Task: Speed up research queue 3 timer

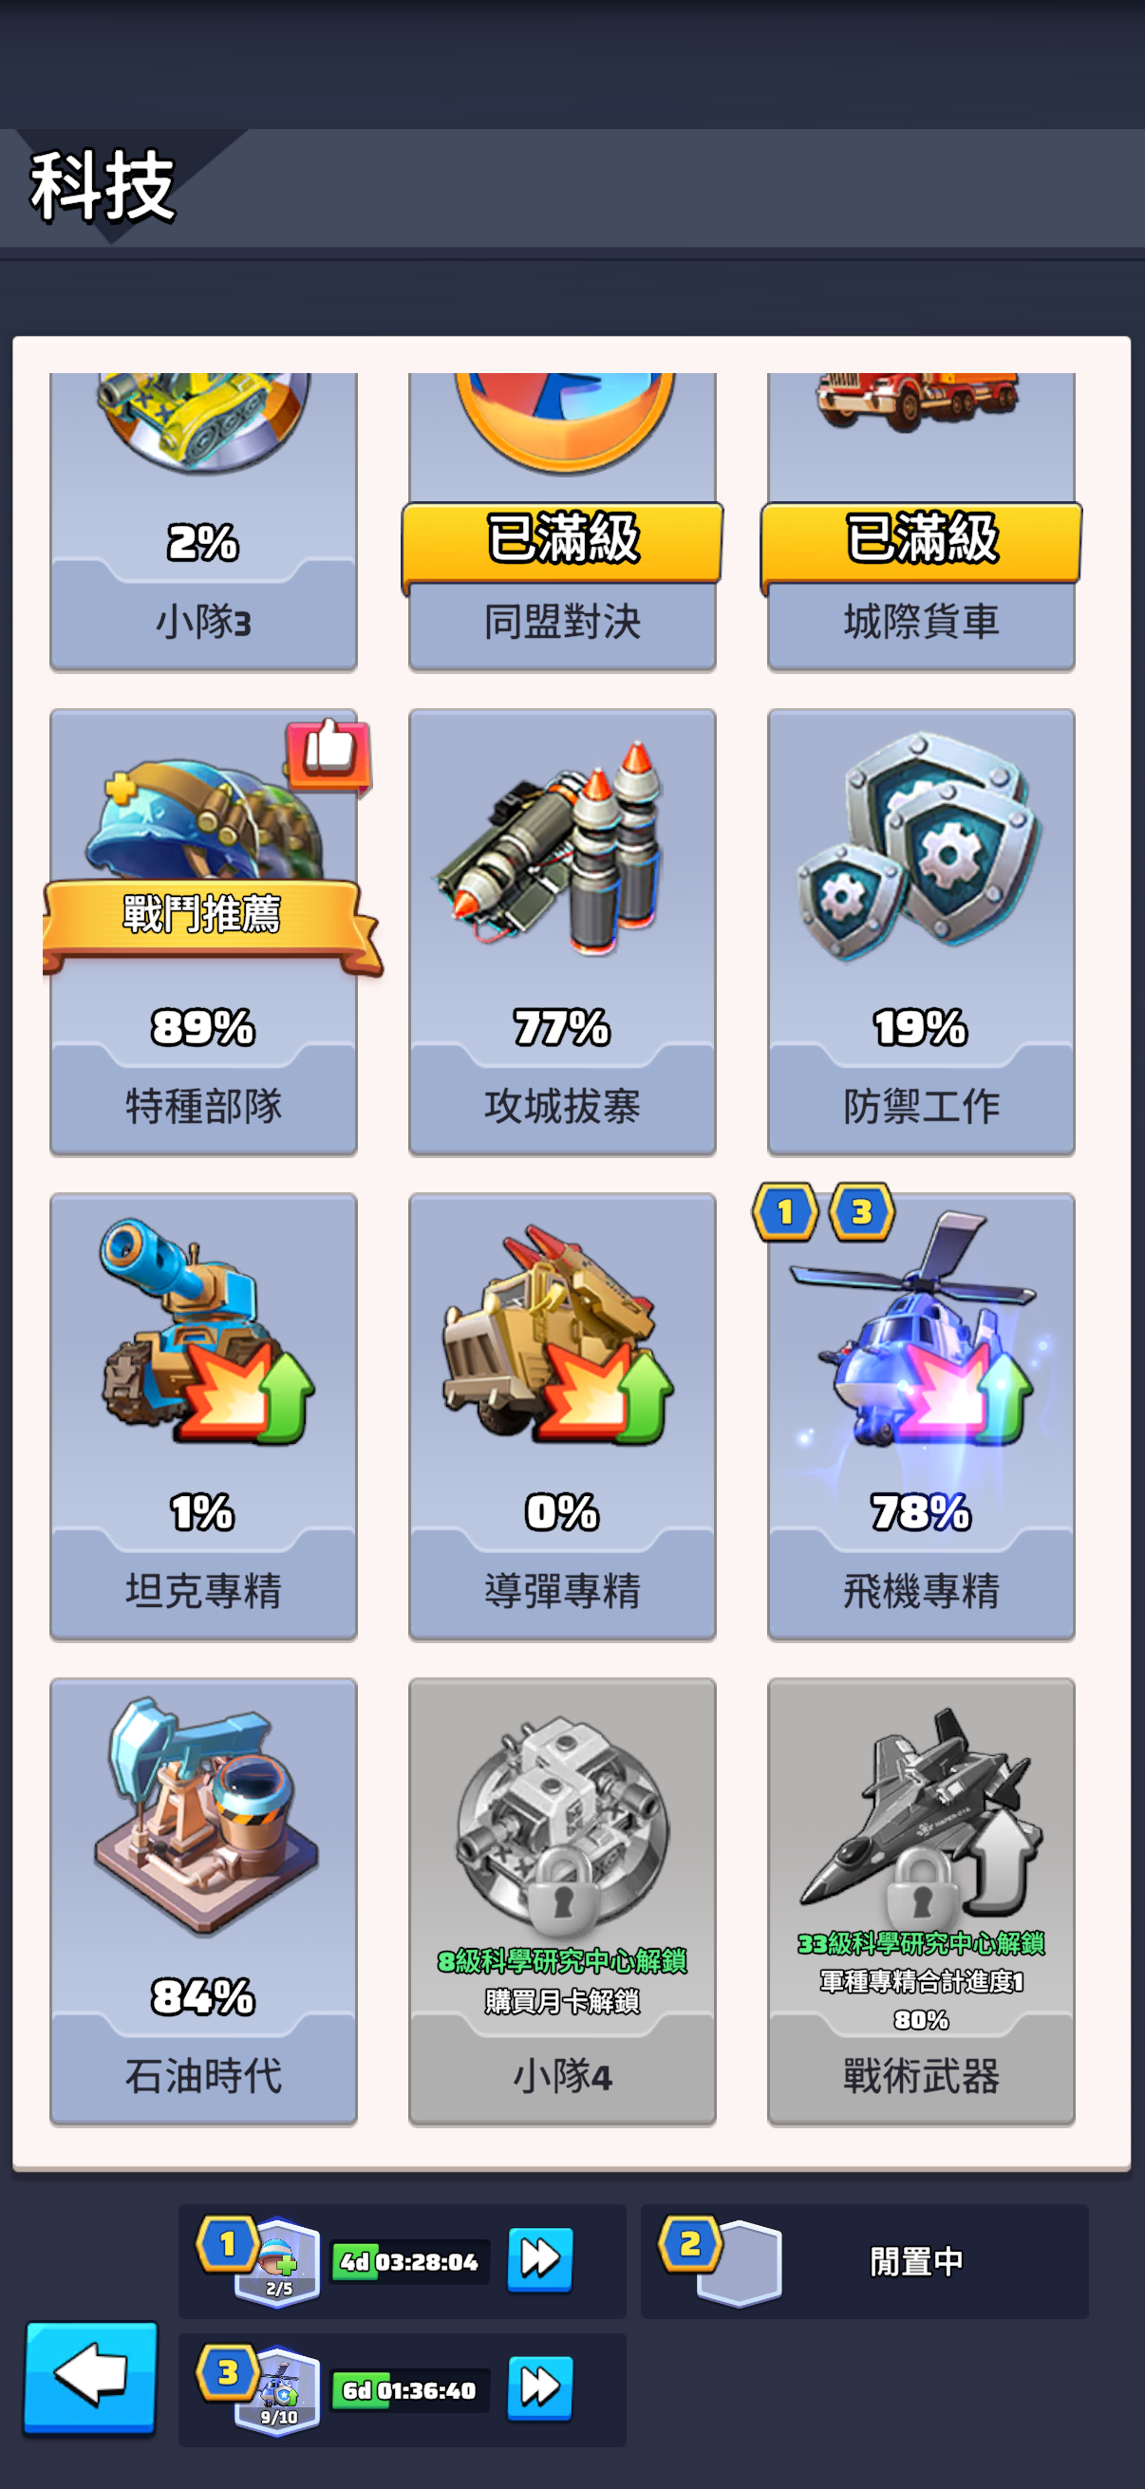Action: coord(540,2388)
